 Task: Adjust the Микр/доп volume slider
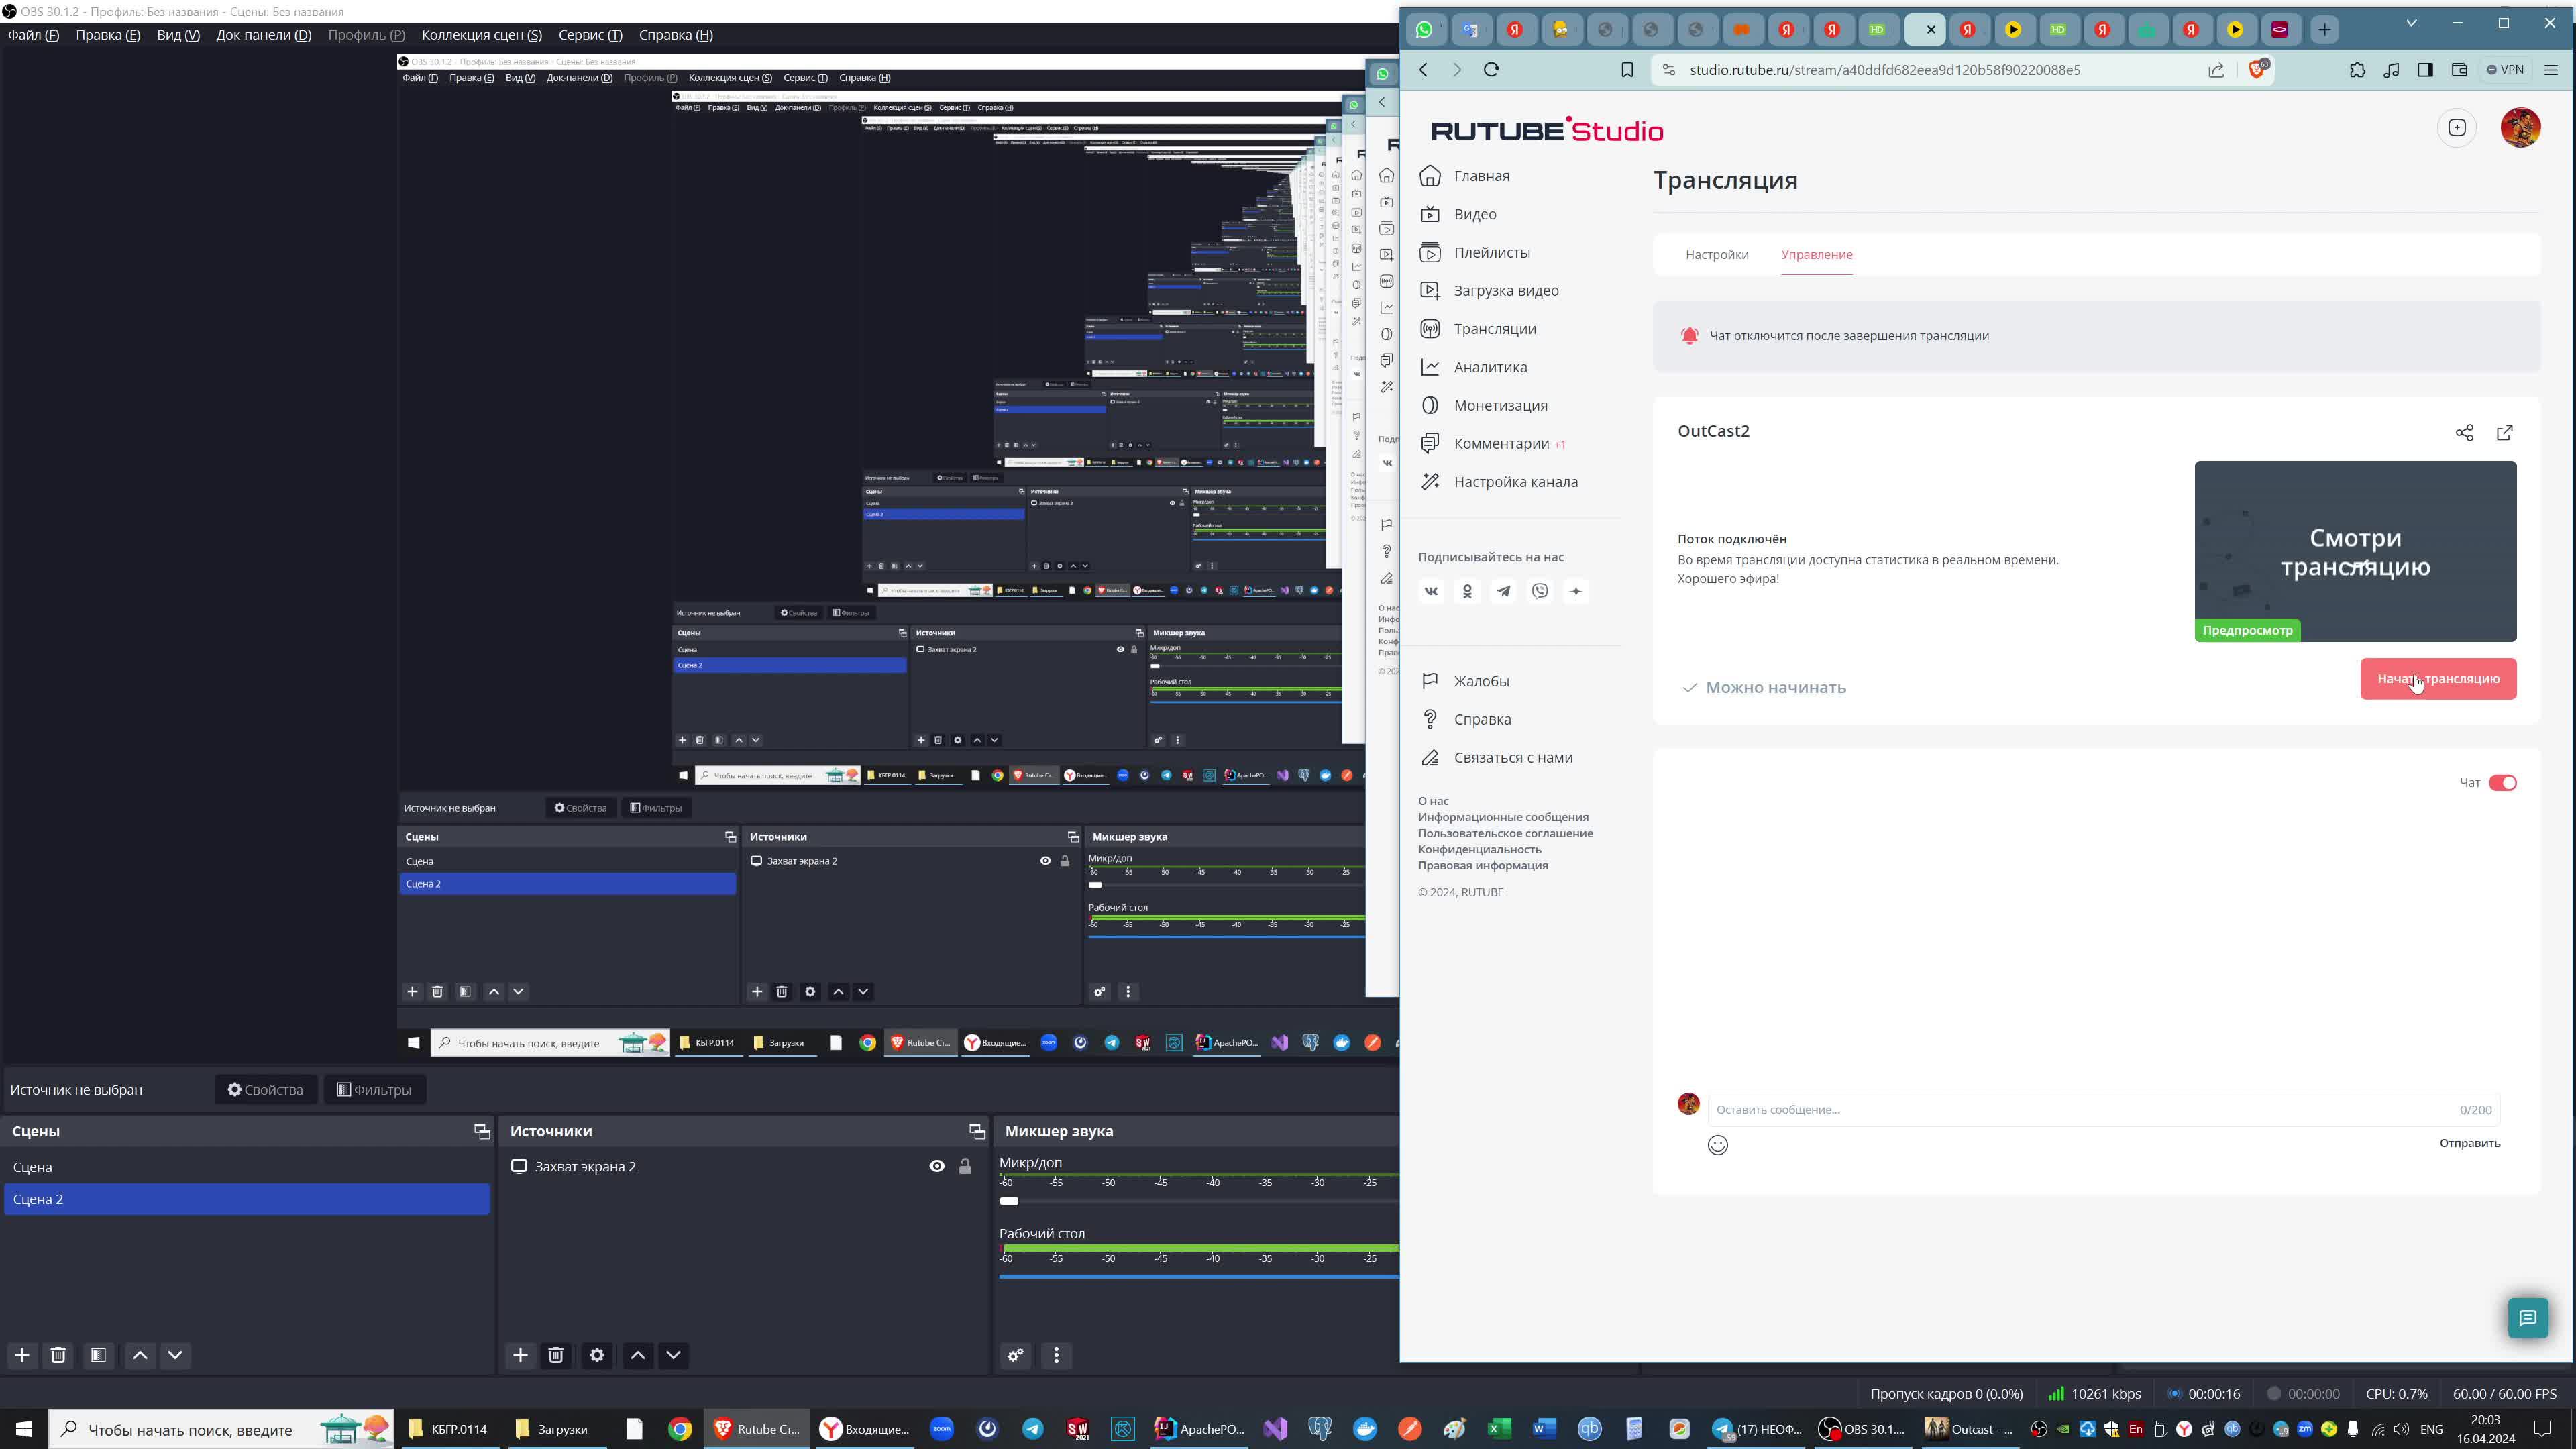(x=1009, y=1201)
